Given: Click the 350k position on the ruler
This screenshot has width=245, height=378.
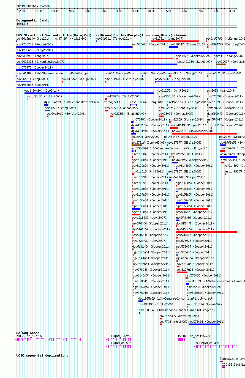Looking at the screenshot, I should click(168, 11).
